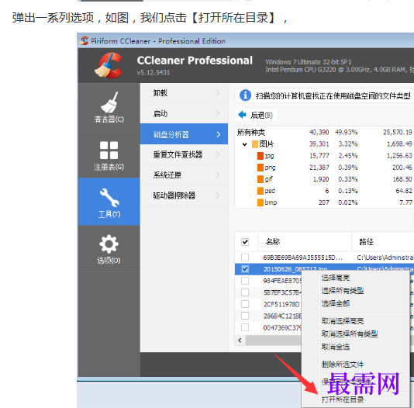414x408 pixels.
Task: Select file 20150626_085717.jpg row
Action: 324,269
